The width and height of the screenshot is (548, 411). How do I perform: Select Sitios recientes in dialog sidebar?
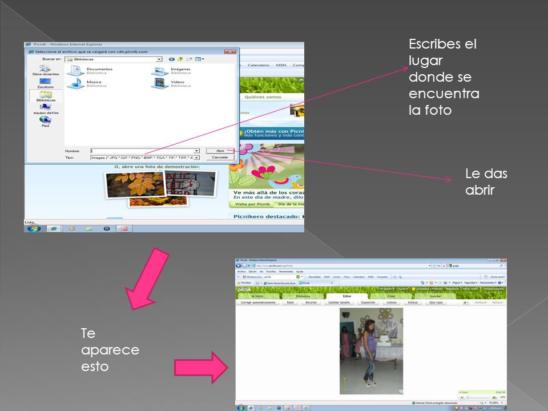(46, 71)
